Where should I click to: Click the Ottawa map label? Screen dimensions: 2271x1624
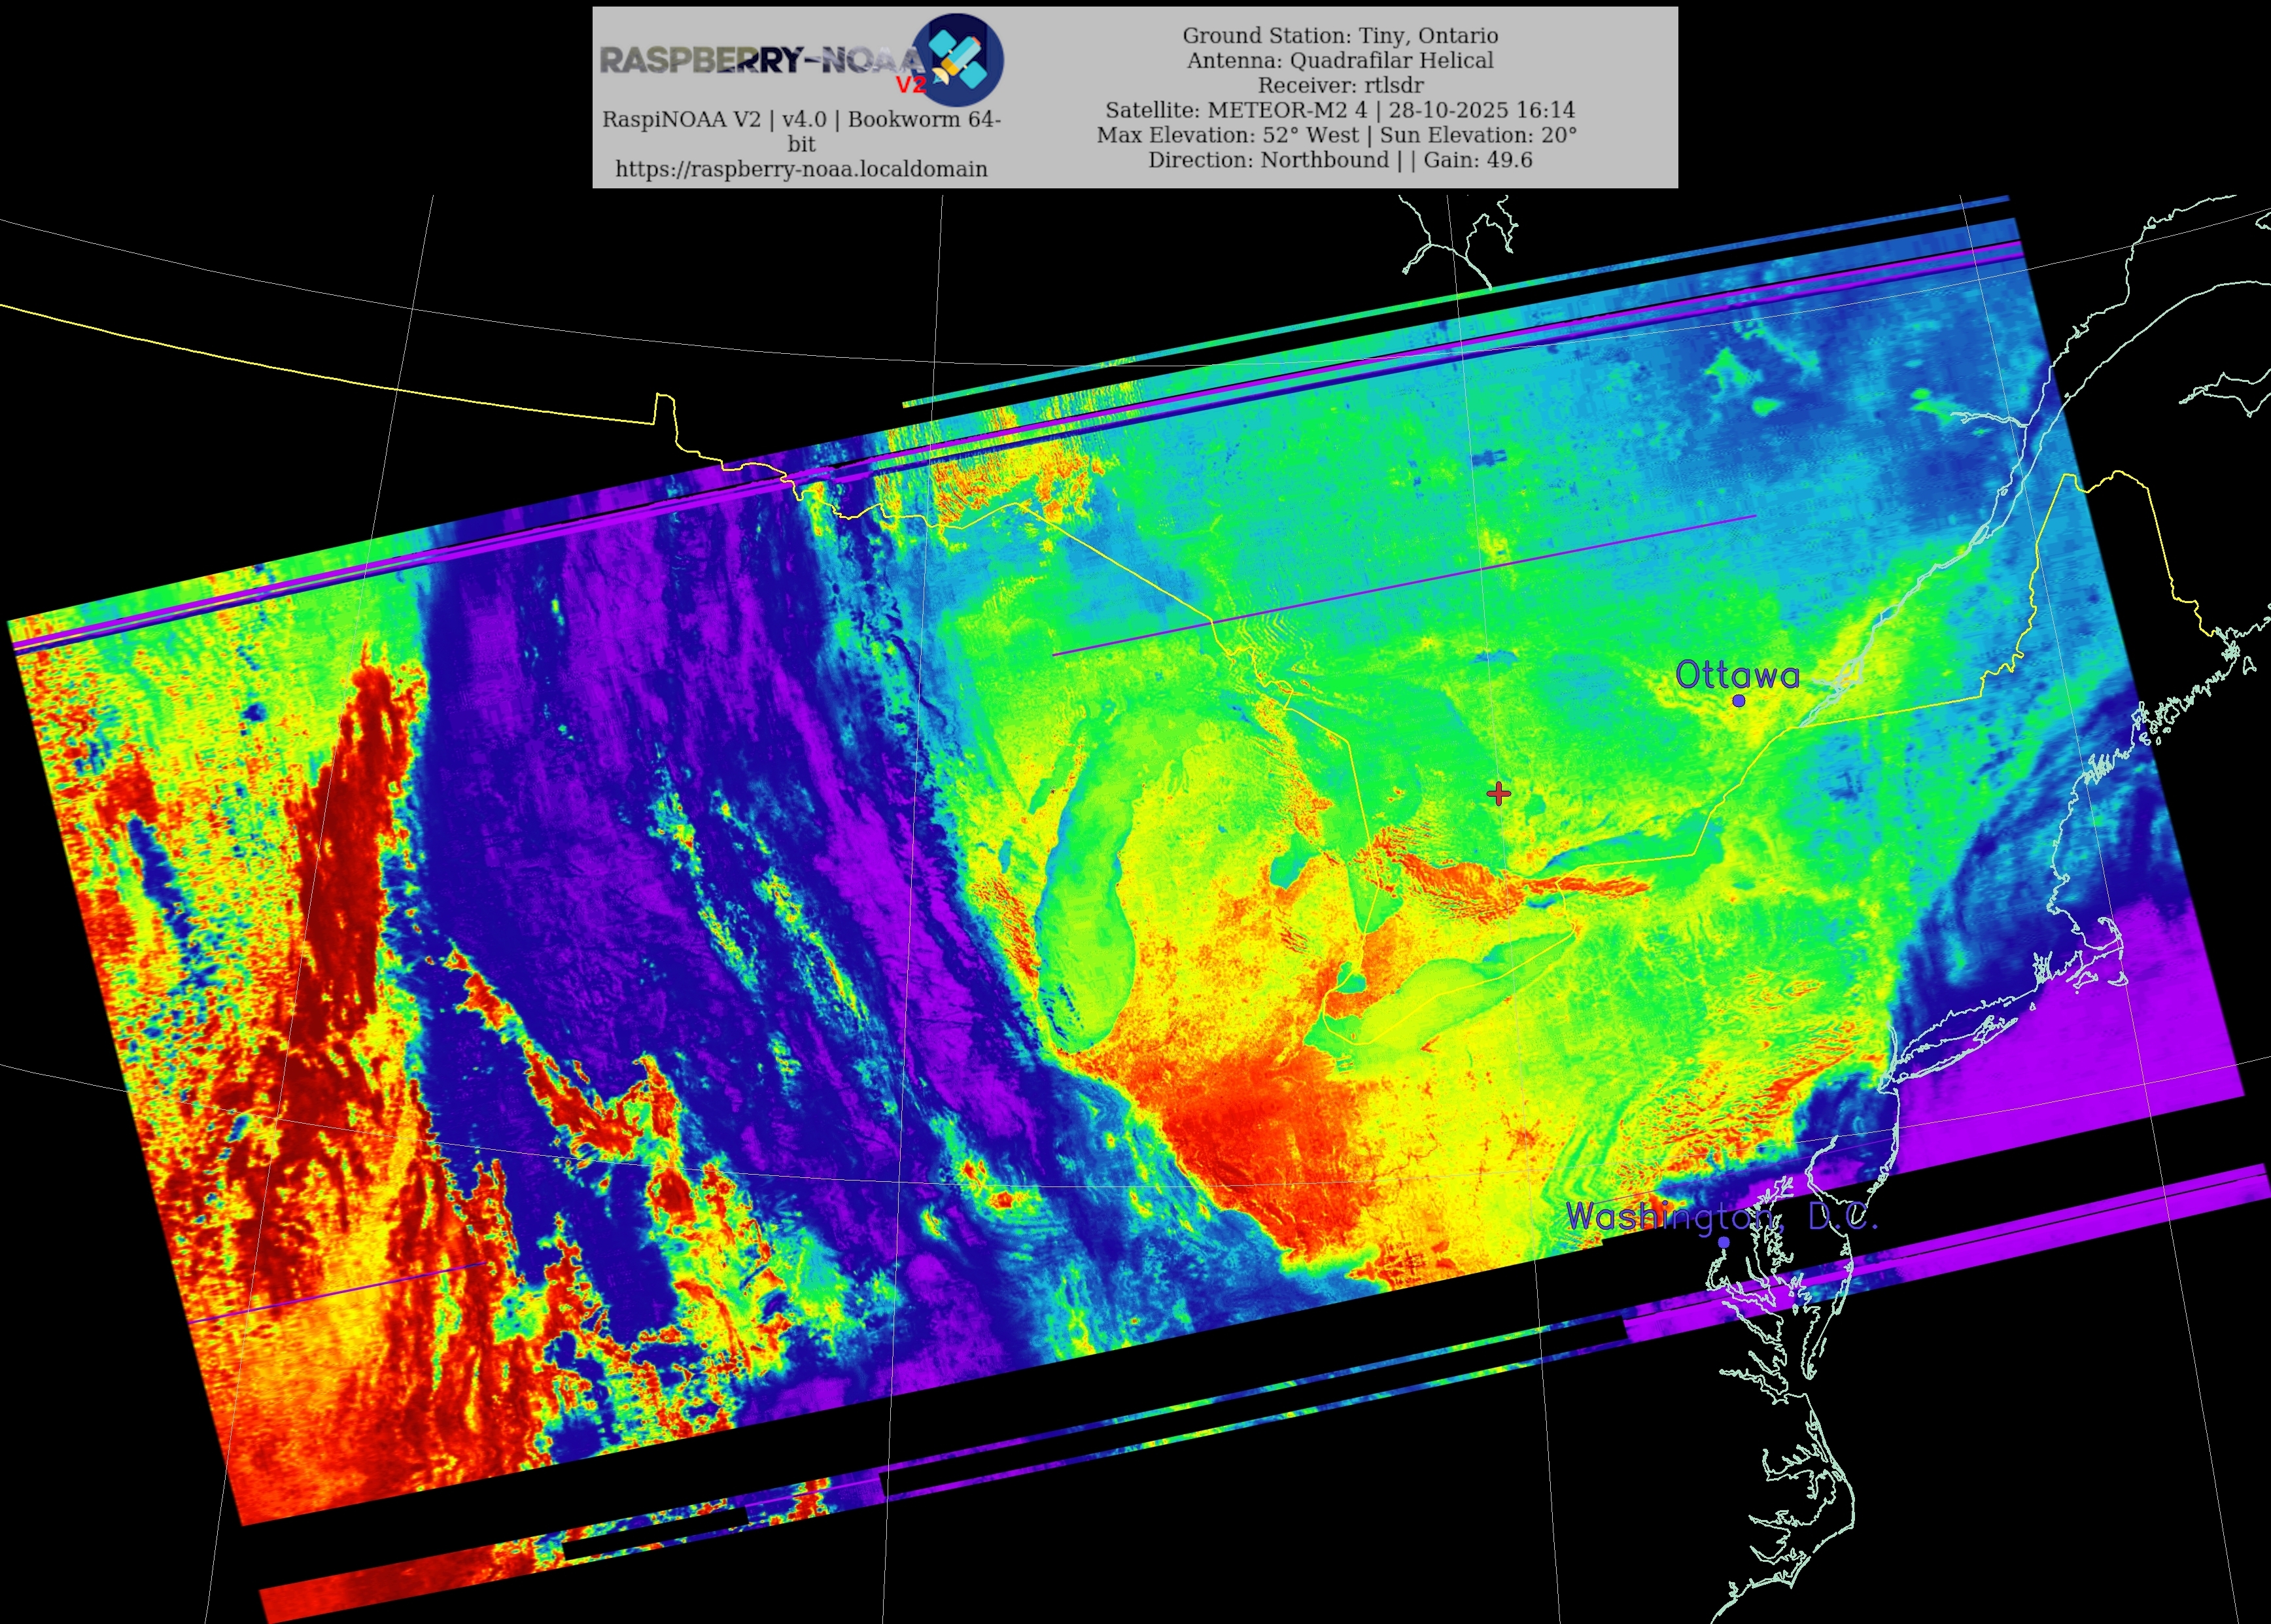pos(1737,675)
